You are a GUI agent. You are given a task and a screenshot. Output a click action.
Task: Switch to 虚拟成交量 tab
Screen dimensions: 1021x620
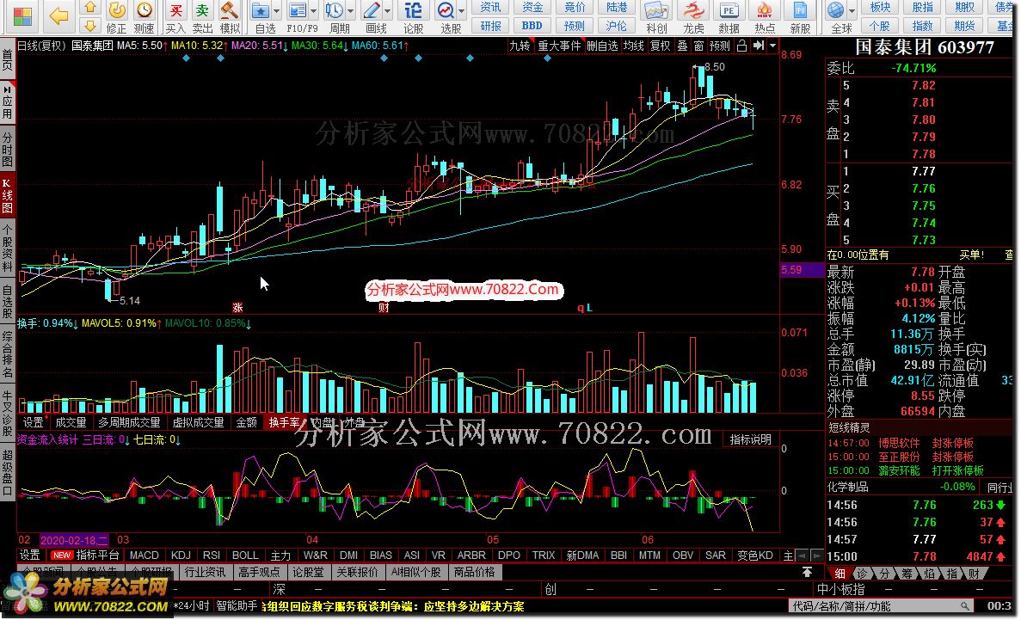click(x=198, y=422)
